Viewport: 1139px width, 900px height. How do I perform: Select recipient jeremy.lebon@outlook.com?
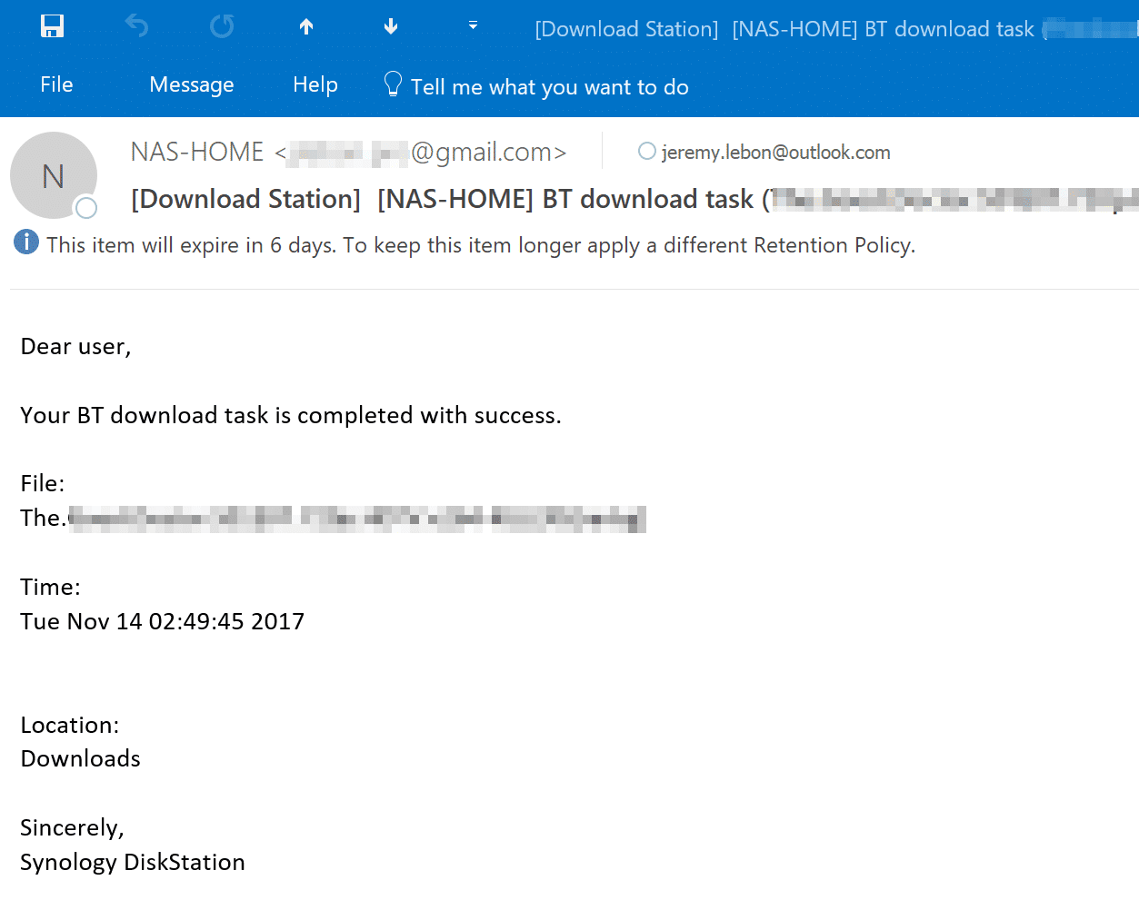click(x=776, y=152)
